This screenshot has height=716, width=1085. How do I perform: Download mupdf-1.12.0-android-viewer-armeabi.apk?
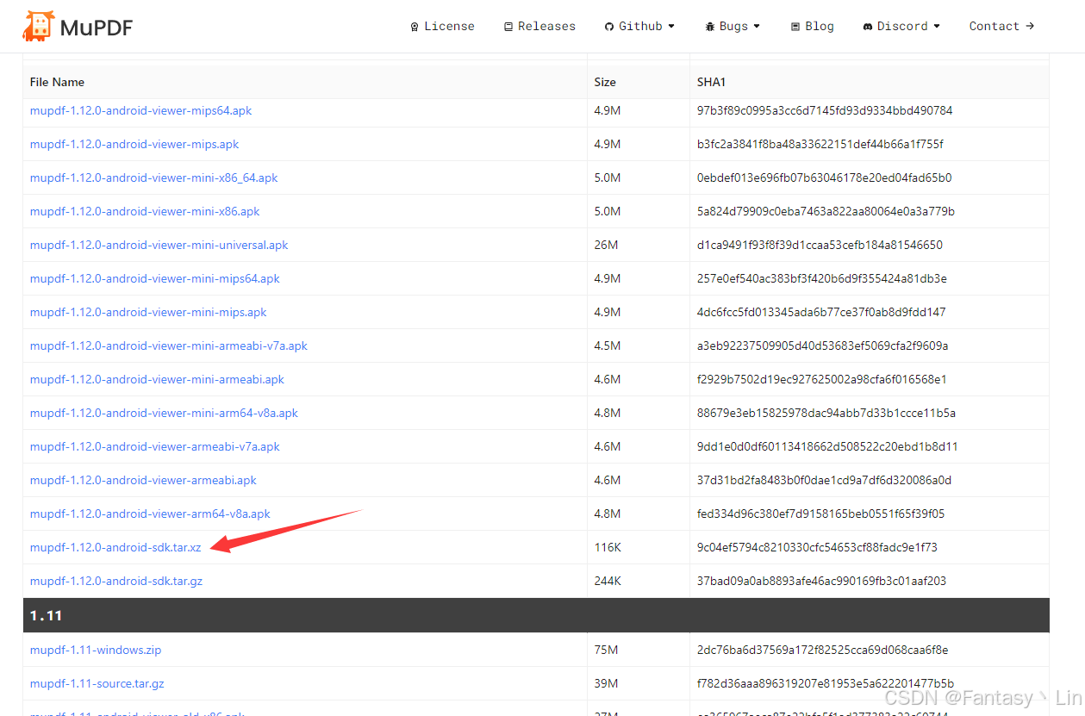[143, 480]
